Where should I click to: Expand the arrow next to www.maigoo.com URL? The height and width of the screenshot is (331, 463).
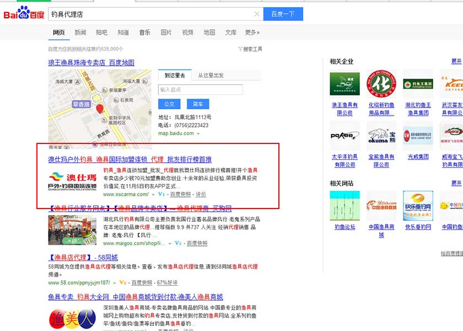click(170, 243)
